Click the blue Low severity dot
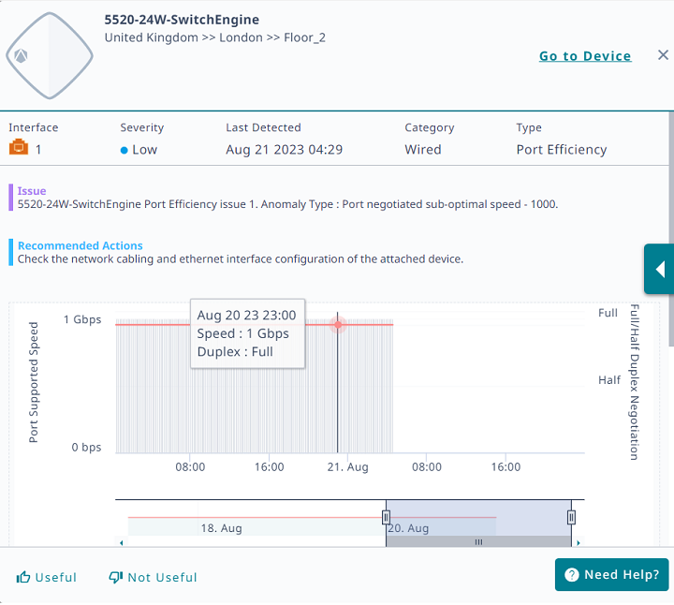The image size is (674, 605). click(125, 150)
